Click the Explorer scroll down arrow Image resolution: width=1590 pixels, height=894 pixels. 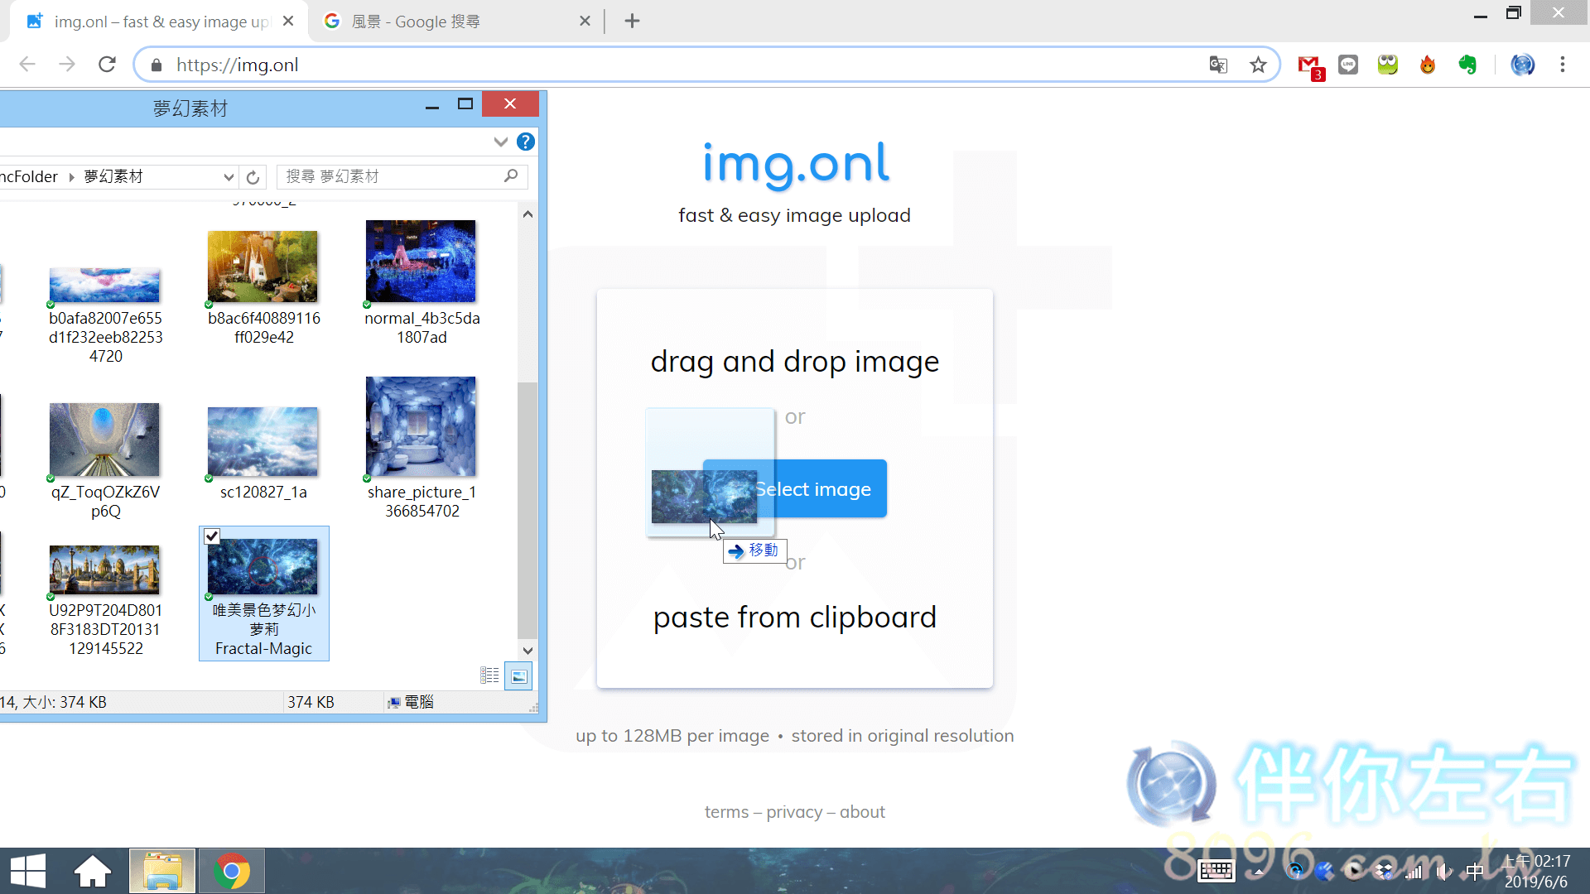pos(528,651)
